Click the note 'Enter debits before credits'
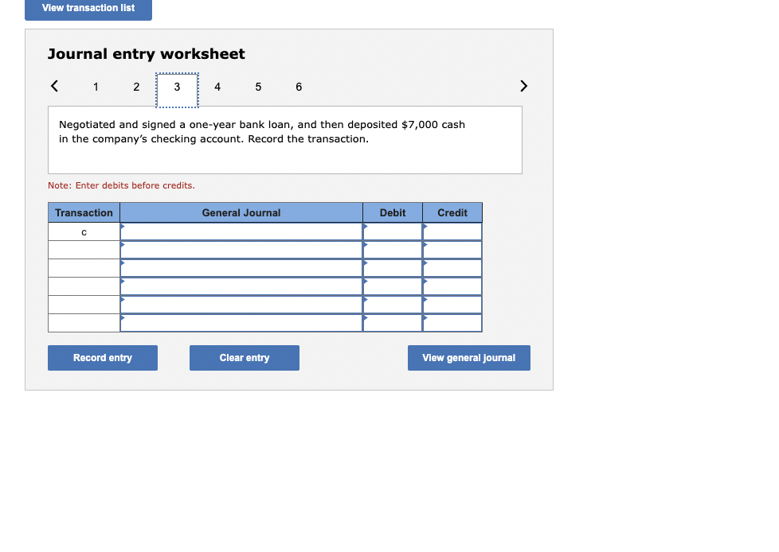This screenshot has height=552, width=779. pos(122,185)
